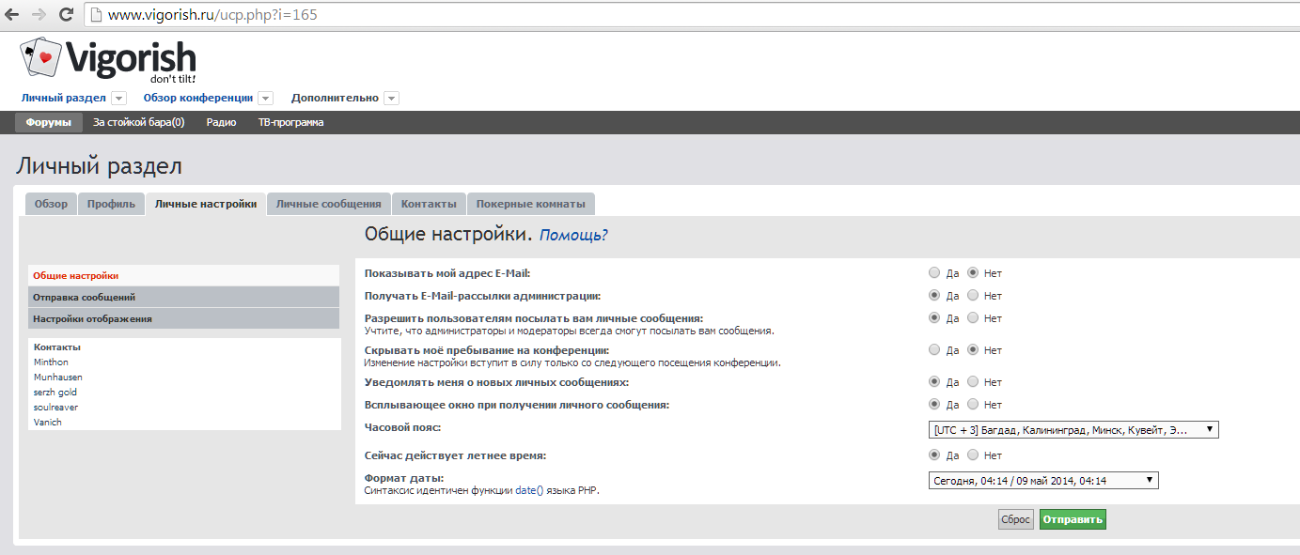Image resolution: width=1300 pixels, height=555 pixels.
Task: Switch to the Профиль tab
Action: pyautogui.click(x=111, y=204)
